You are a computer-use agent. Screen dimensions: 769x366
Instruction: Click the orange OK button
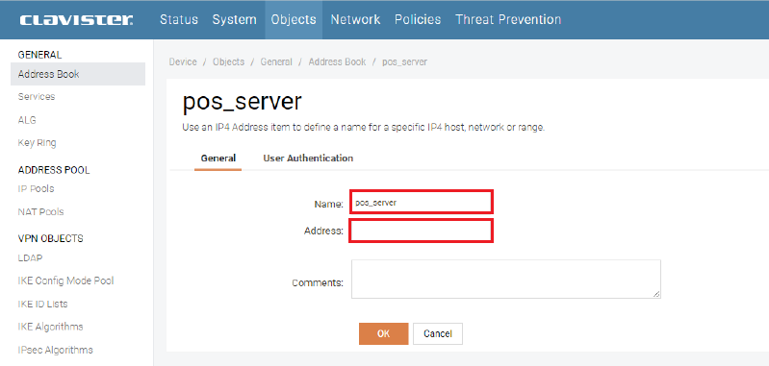pyautogui.click(x=383, y=333)
